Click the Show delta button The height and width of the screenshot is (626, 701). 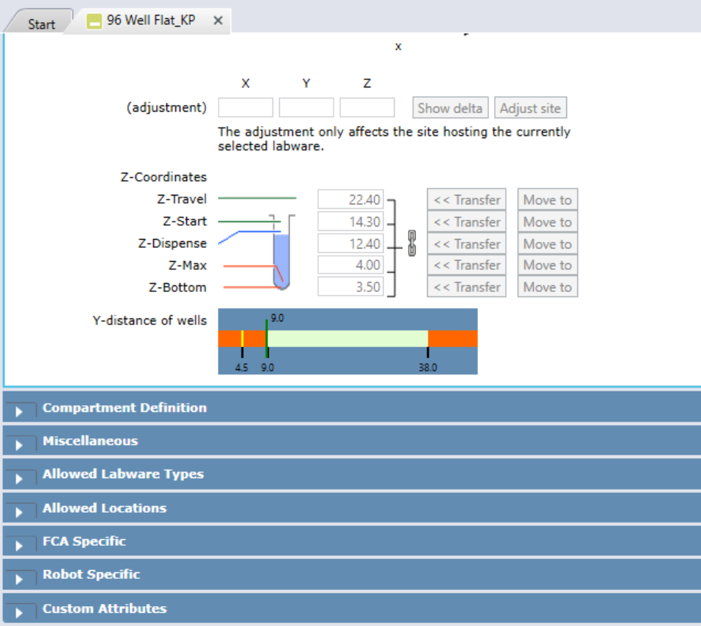[x=450, y=107]
